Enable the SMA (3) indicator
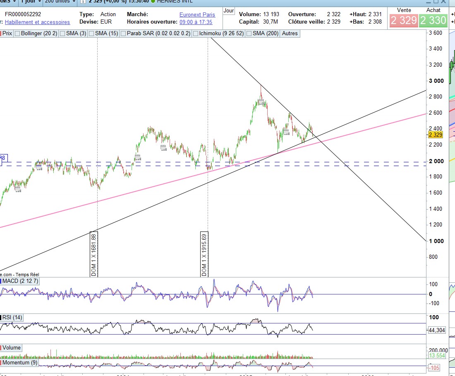455x376 pixels. click(x=62, y=34)
